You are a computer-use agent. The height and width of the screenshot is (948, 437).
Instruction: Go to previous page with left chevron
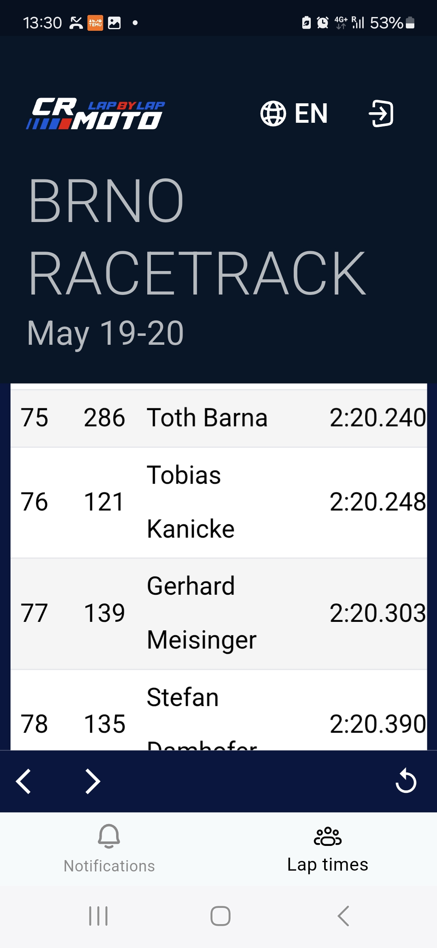[x=23, y=781]
